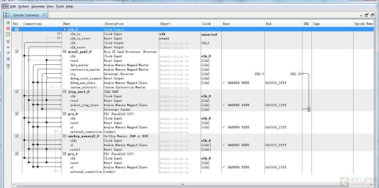
Task: Click the Name column header
Action: coord(83,24)
